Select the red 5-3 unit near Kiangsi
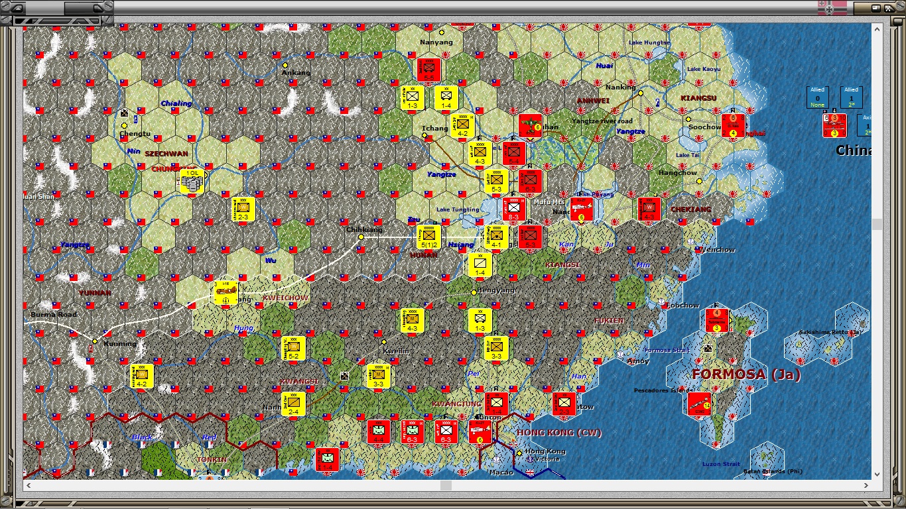The height and width of the screenshot is (509, 906). (x=531, y=237)
